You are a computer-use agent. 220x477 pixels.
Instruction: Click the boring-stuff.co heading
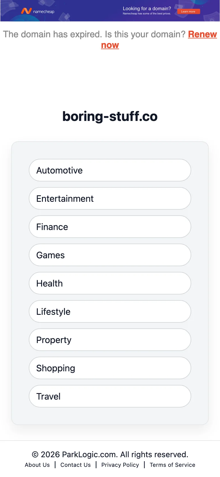click(110, 116)
